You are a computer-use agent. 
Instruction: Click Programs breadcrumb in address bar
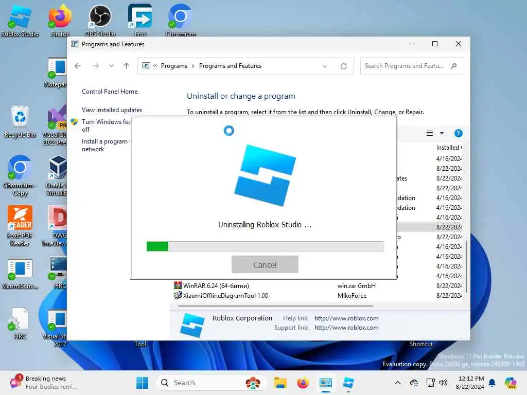point(174,66)
